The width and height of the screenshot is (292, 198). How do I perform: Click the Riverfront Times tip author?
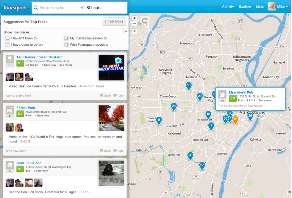(92, 86)
